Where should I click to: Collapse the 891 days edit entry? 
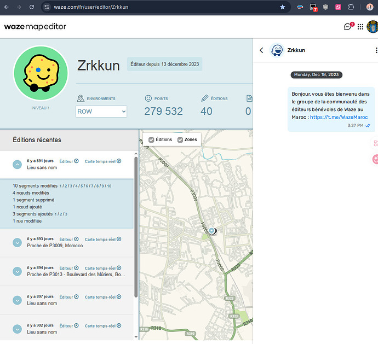(x=17, y=165)
